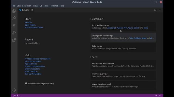Open the File menu
The image size is (174, 97).
point(13,6)
